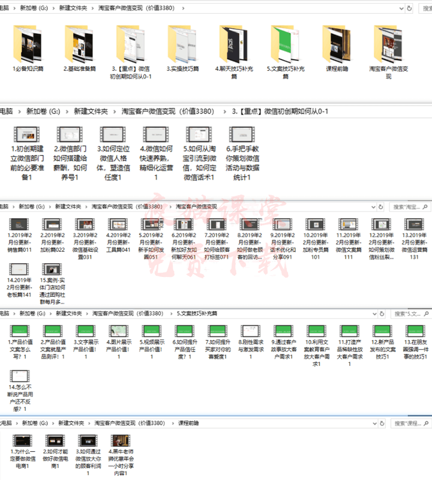Expand chevron before 课程前瞻 in address bar
Screen dimensions: 432x480
[x=173, y=423]
